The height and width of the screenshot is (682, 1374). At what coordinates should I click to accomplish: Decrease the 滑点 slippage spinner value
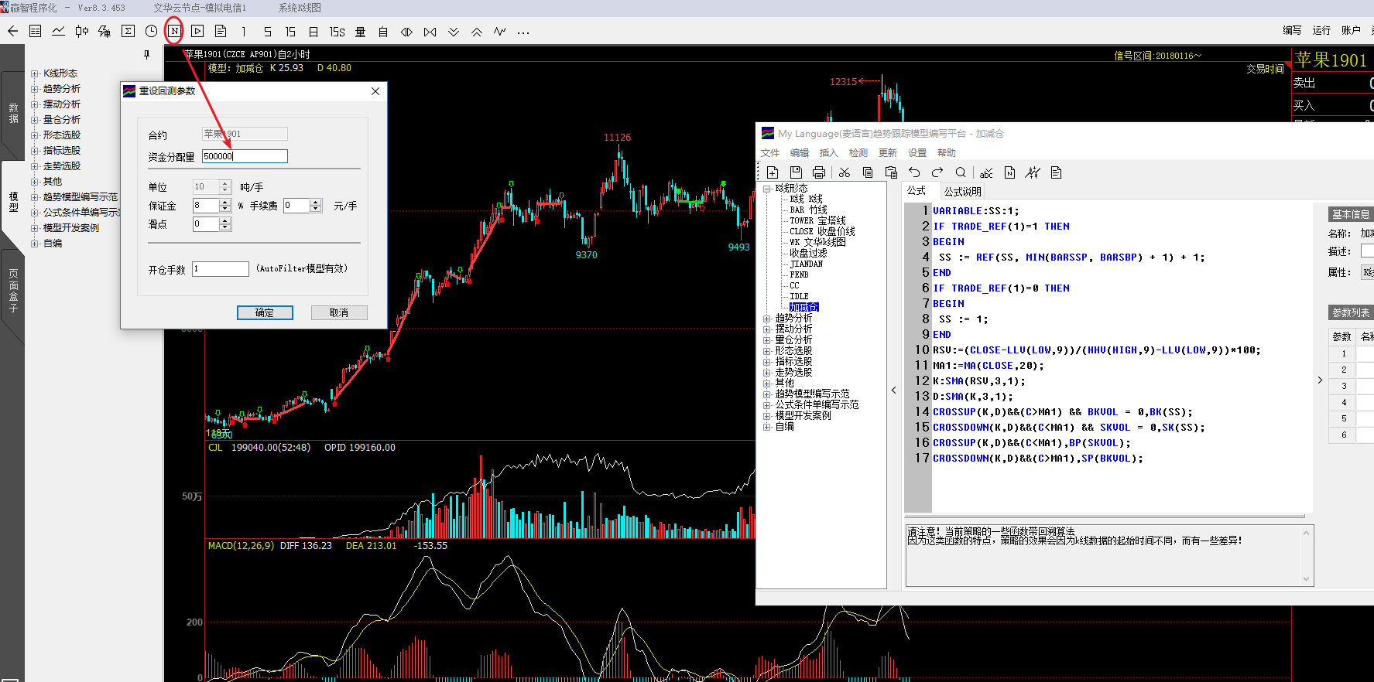tap(225, 227)
